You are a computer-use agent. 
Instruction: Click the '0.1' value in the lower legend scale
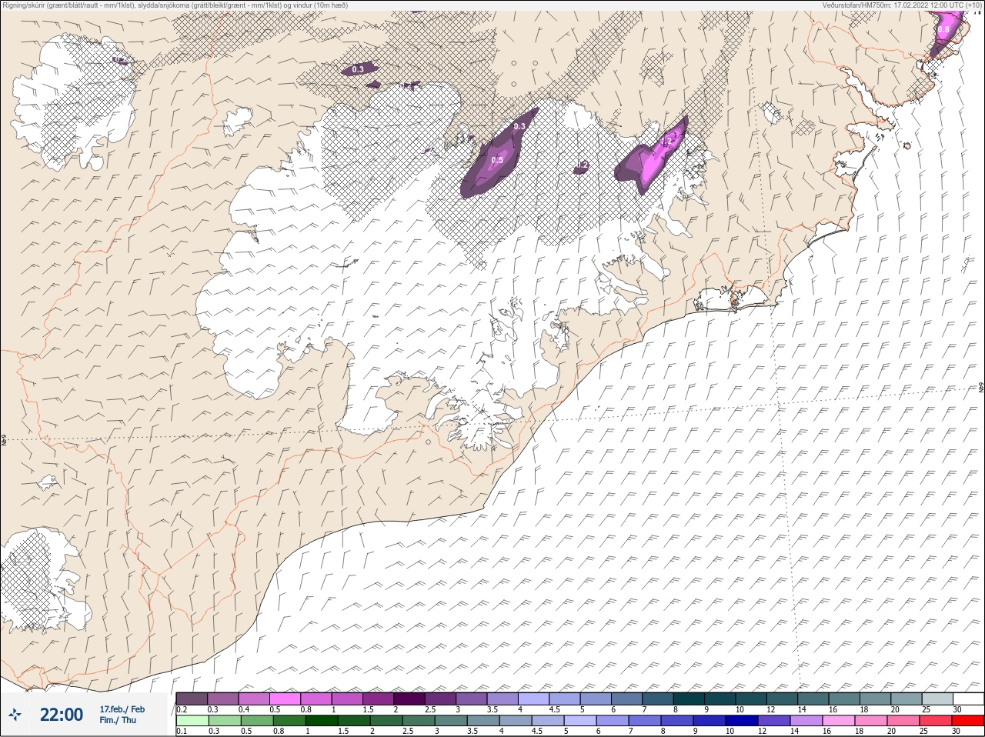[182, 732]
